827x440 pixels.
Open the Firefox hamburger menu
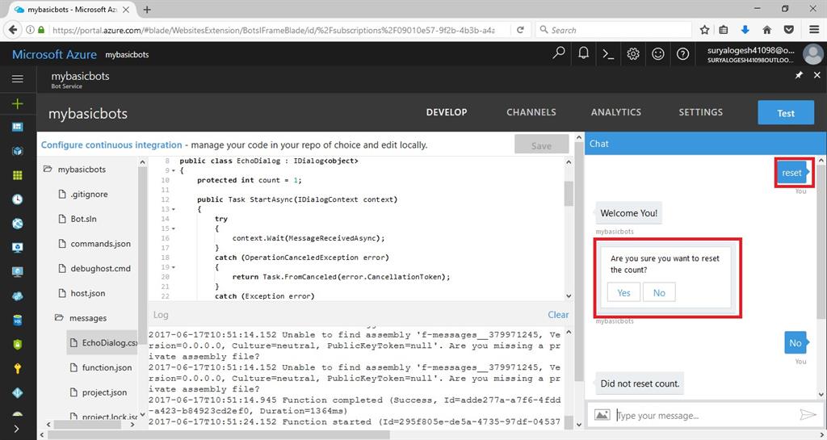coord(814,30)
